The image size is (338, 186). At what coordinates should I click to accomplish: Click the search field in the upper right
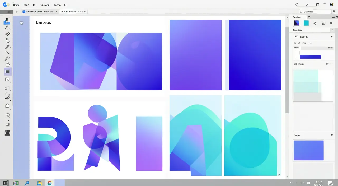coord(315,12)
